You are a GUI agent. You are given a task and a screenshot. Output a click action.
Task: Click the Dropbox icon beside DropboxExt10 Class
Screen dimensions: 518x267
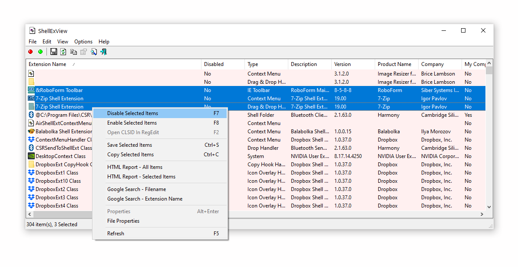pyautogui.click(x=31, y=181)
